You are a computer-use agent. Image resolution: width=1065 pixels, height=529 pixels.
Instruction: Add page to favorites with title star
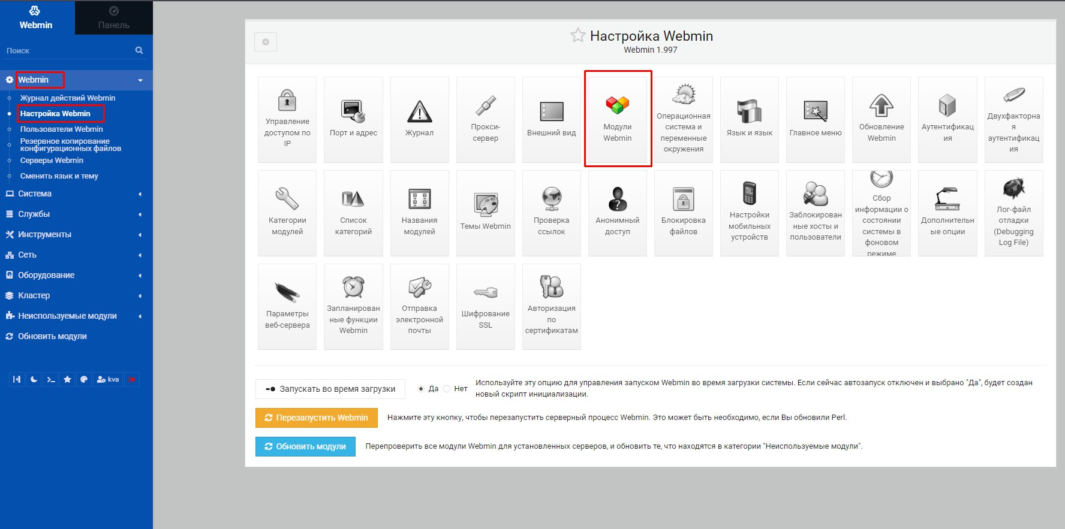(577, 35)
